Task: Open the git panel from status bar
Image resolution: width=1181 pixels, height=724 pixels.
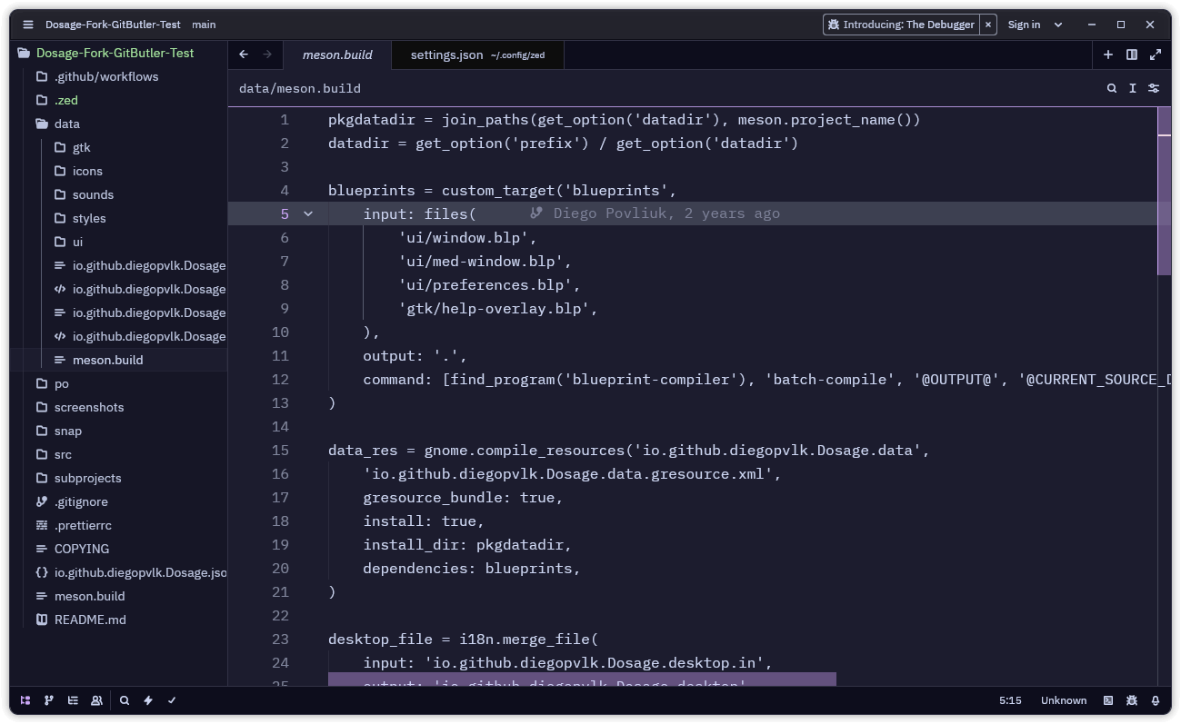Action: [x=49, y=700]
